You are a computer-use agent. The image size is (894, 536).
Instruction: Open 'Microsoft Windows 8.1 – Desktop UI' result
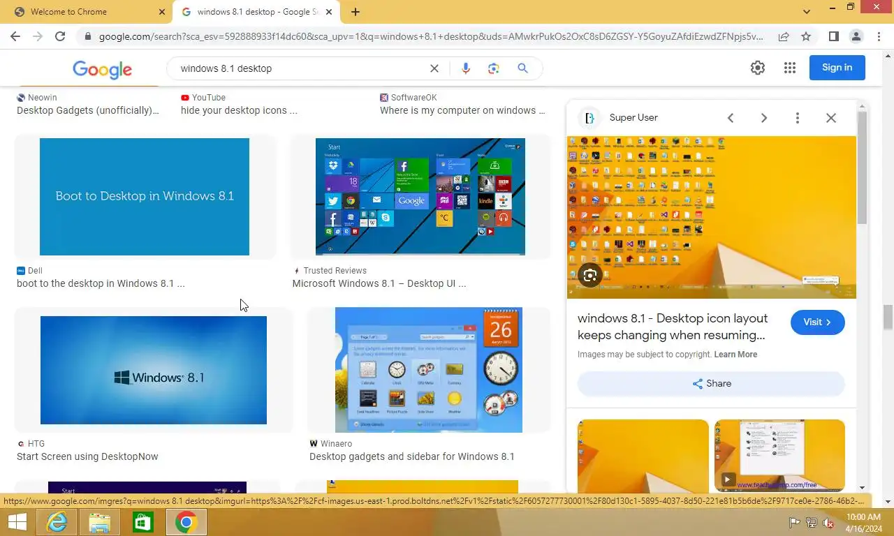(379, 284)
